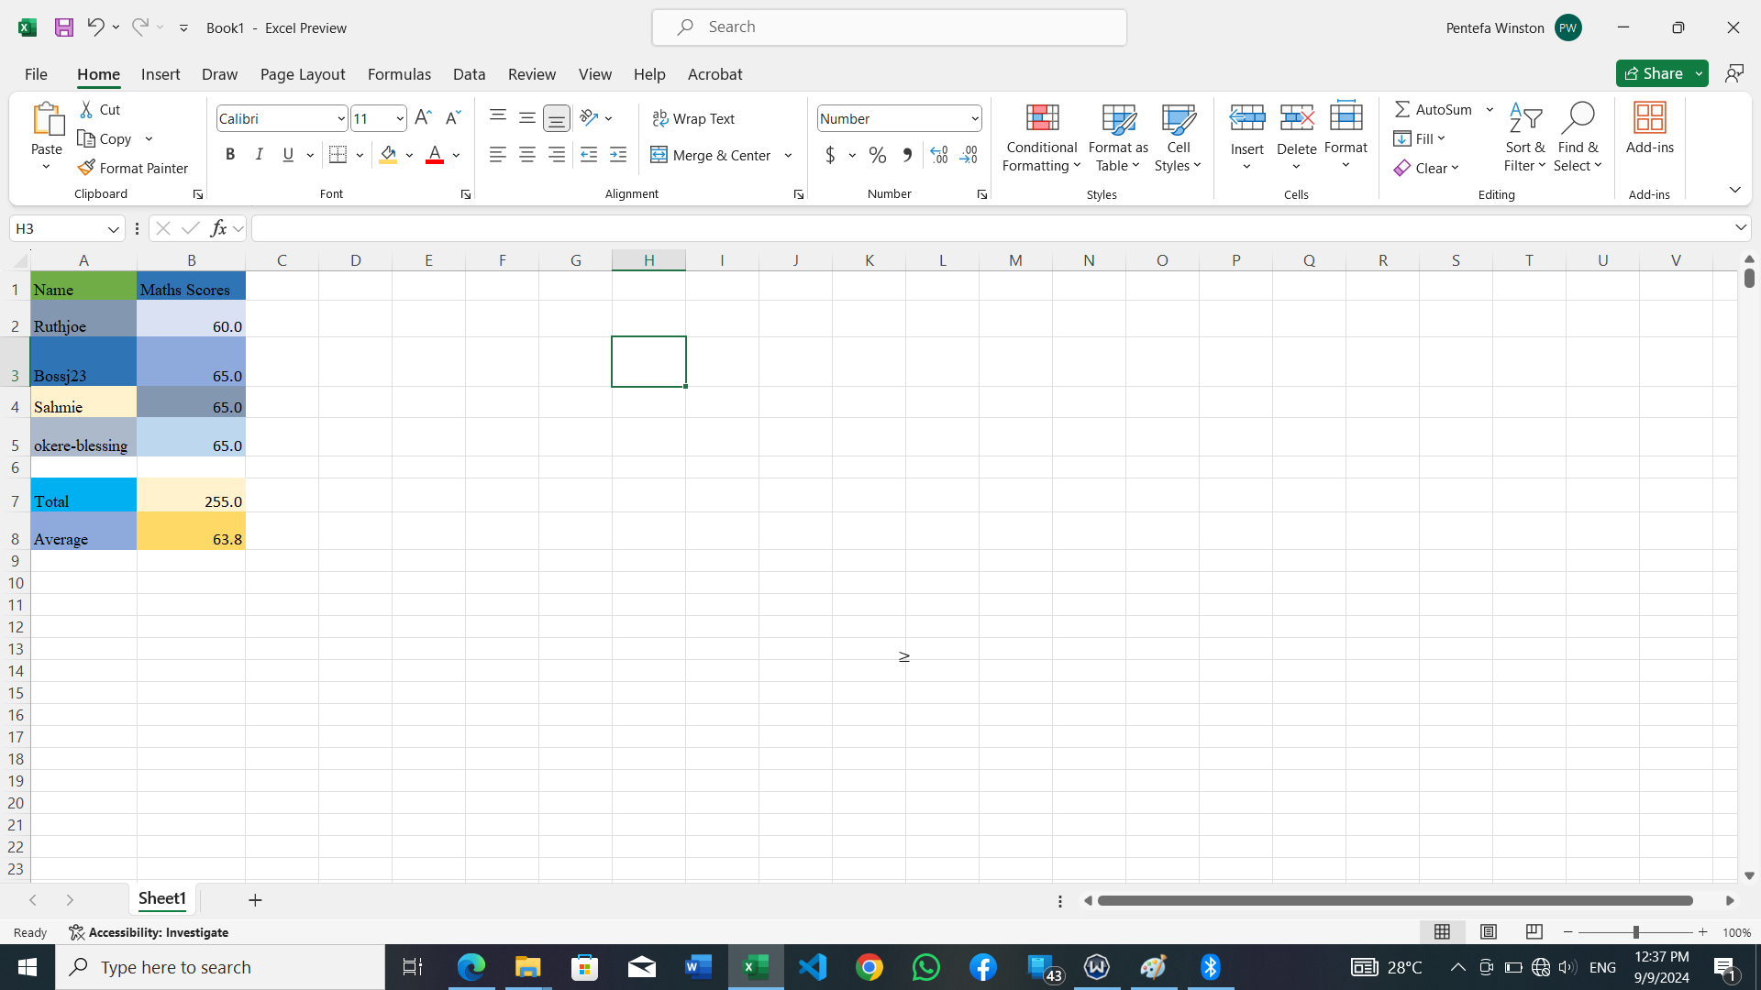
Task: Toggle Wrap Text
Action: click(693, 118)
